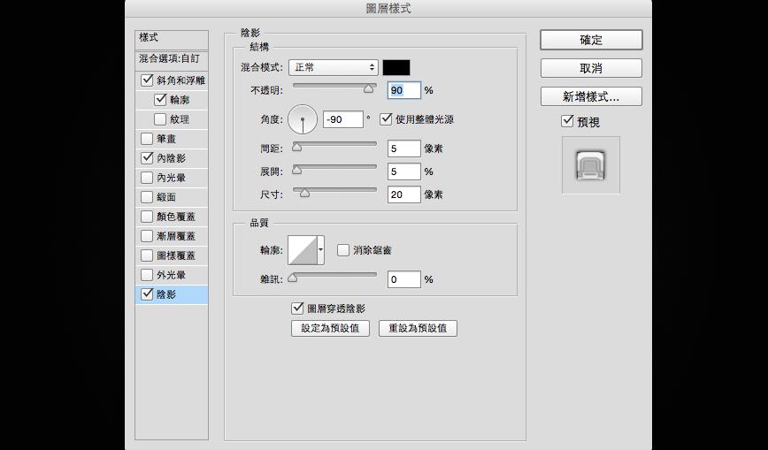Click the black shadow color swatch
768x450 pixels.
point(396,67)
